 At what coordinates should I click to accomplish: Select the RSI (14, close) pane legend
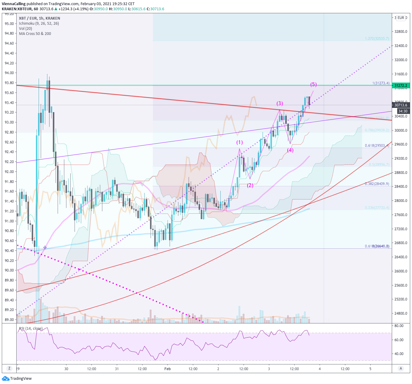(x=31, y=329)
